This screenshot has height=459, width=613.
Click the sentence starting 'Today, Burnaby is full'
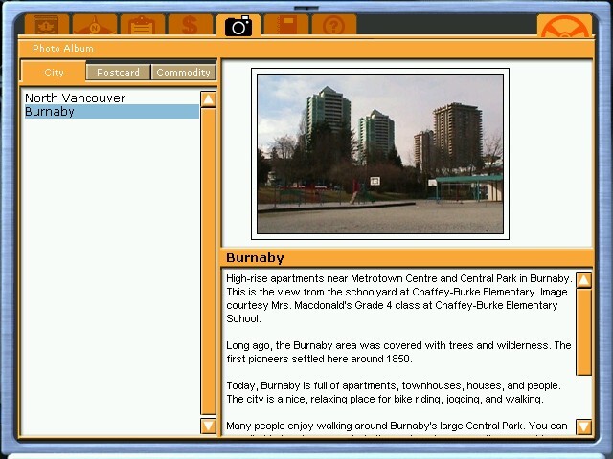[394, 385]
